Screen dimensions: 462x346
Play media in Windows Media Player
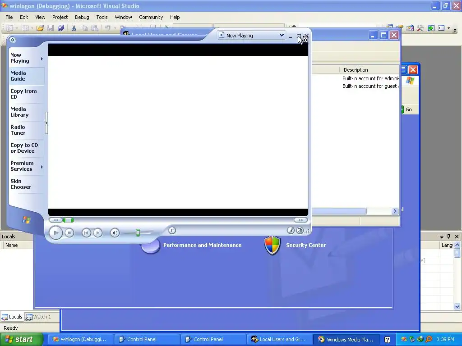(55, 233)
